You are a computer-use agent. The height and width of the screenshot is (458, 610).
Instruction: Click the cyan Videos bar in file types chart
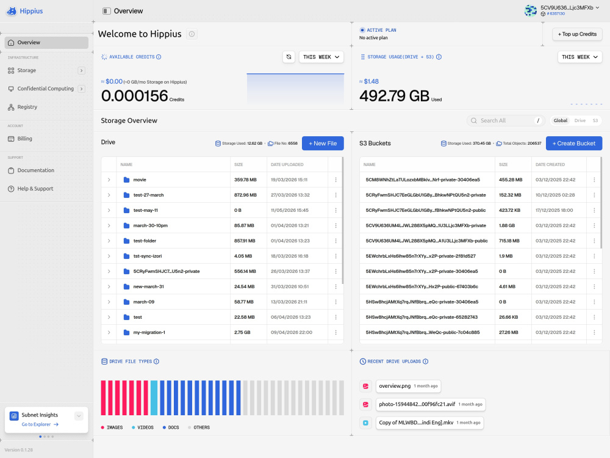click(154, 398)
